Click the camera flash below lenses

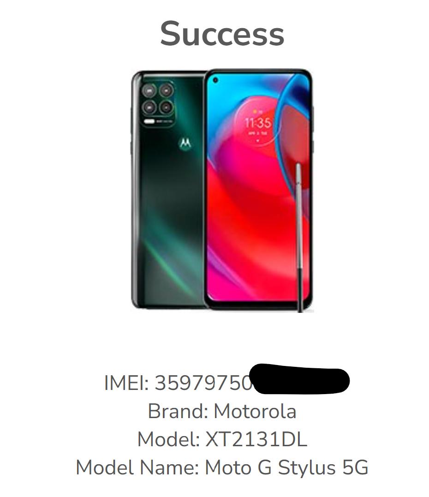[149, 121]
